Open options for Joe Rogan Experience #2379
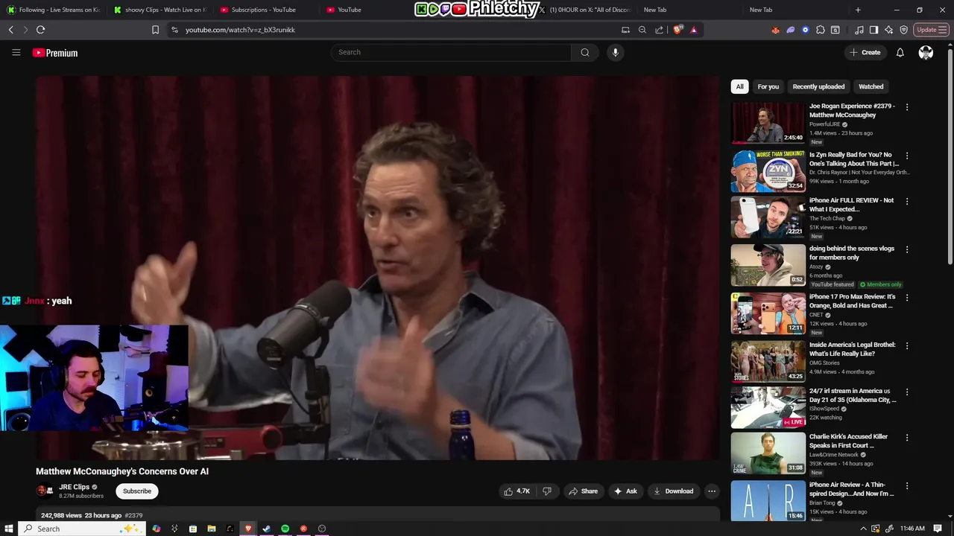The height and width of the screenshot is (536, 954). click(907, 107)
